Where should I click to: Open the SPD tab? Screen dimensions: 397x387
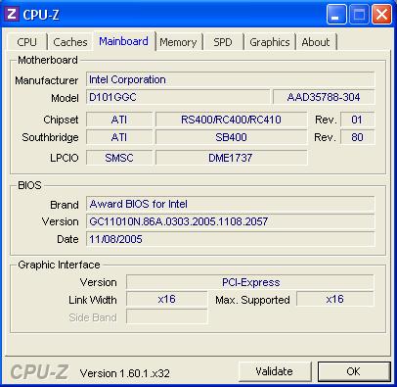click(x=223, y=42)
